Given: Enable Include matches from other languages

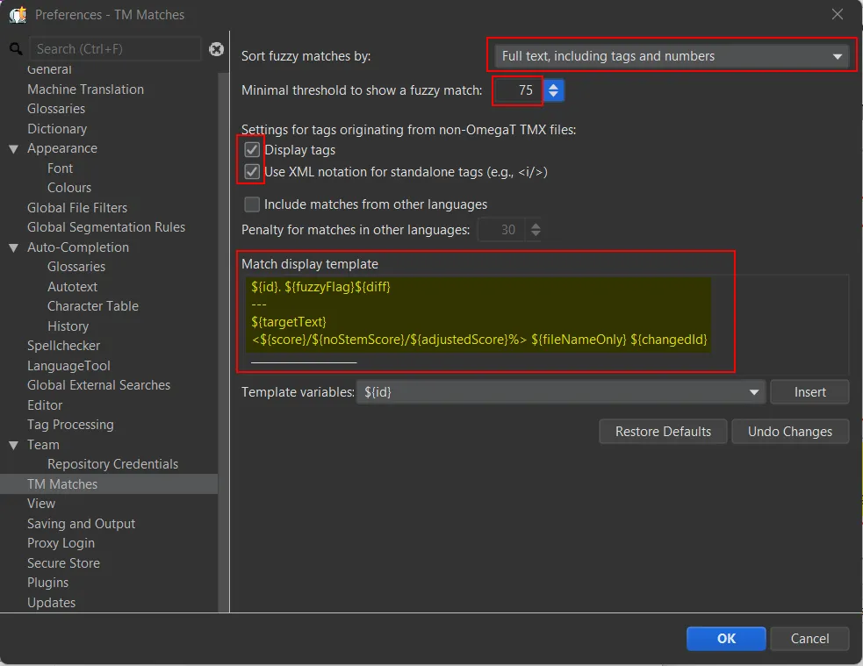Looking at the screenshot, I should tap(252, 204).
